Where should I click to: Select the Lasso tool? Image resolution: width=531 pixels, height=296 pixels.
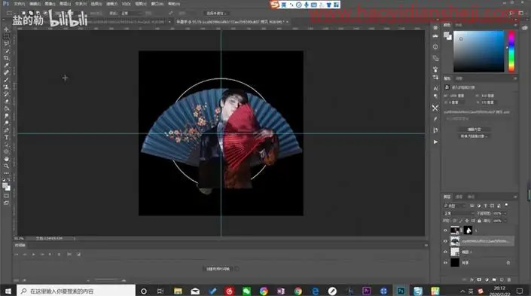6,44
